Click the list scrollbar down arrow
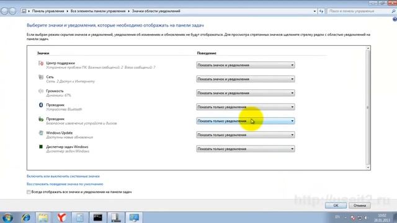Image resolution: width=397 pixels, height=223 pixels. coord(368,167)
